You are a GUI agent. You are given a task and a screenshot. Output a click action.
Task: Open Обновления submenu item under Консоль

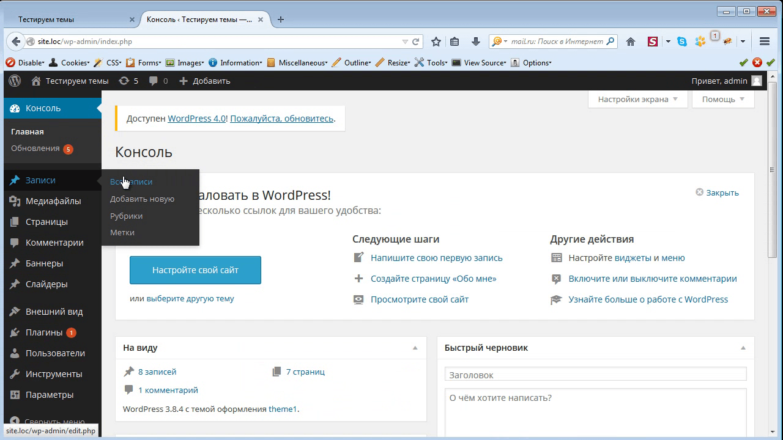coord(42,148)
